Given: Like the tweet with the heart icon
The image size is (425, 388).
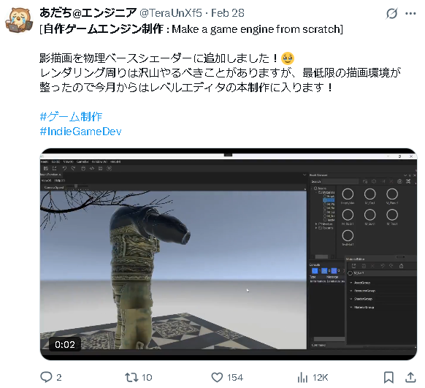Looking at the screenshot, I should [217, 377].
